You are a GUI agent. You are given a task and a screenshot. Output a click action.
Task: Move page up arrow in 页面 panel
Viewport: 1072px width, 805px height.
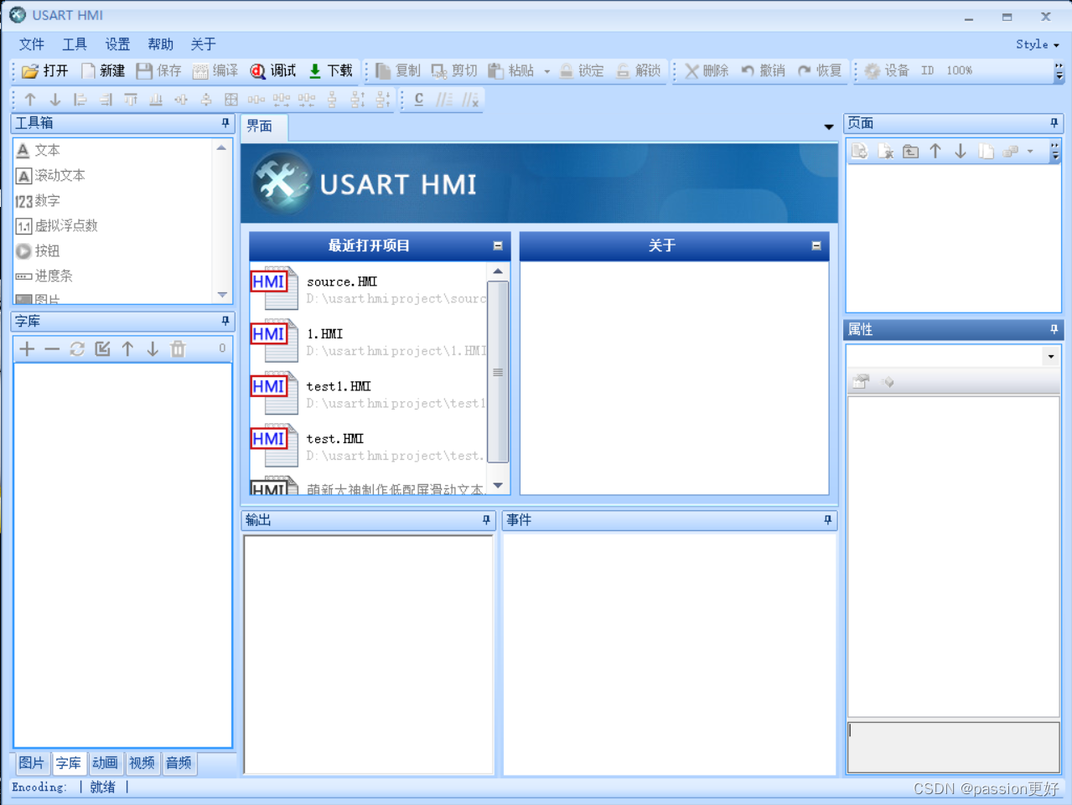coord(935,152)
